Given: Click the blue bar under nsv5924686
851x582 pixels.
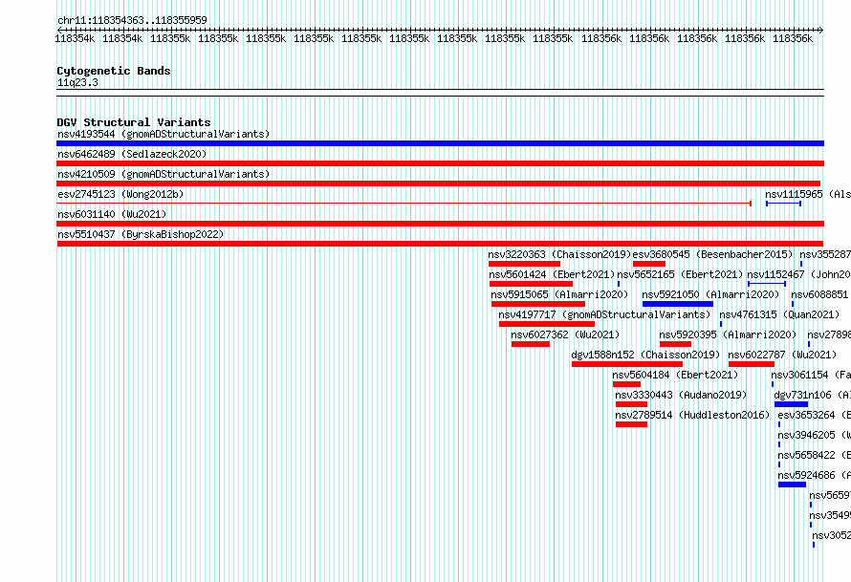Looking at the screenshot, I should click(793, 485).
